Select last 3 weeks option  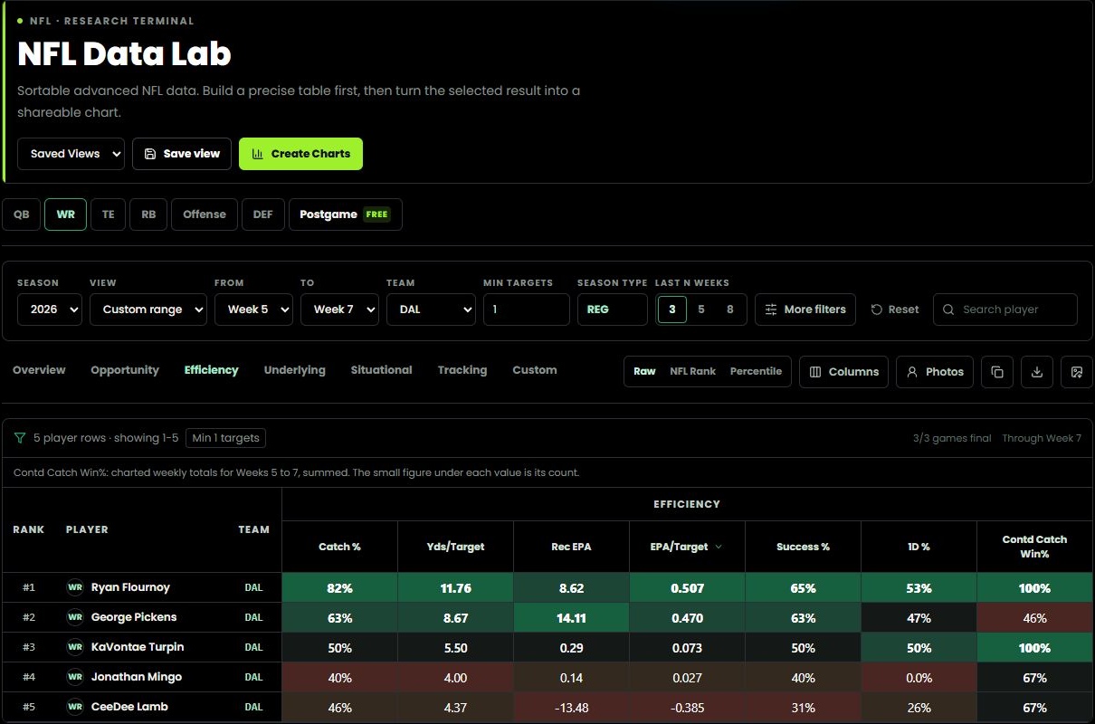tap(671, 310)
